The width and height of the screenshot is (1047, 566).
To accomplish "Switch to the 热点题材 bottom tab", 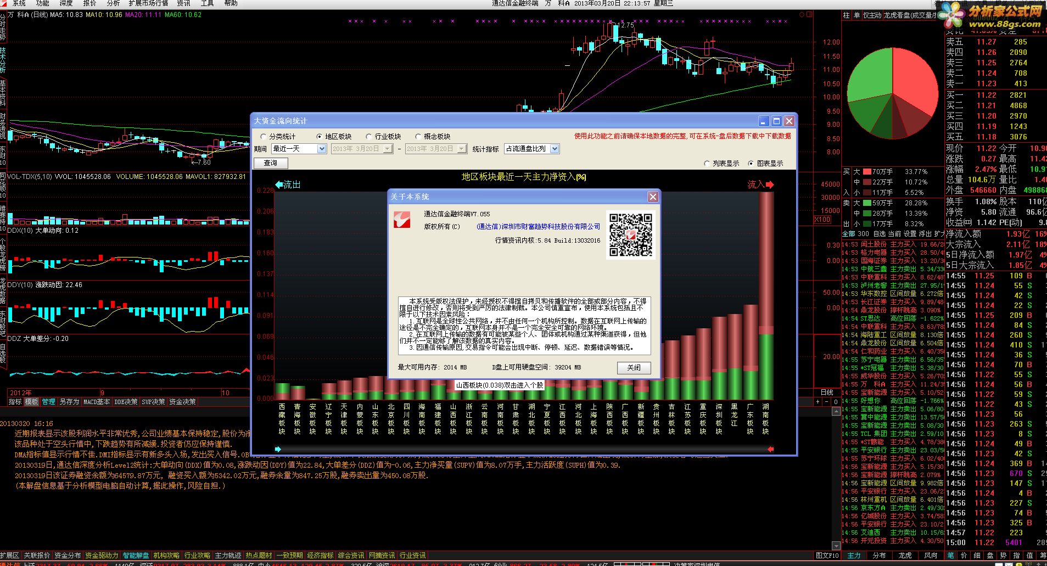I will pyautogui.click(x=259, y=556).
